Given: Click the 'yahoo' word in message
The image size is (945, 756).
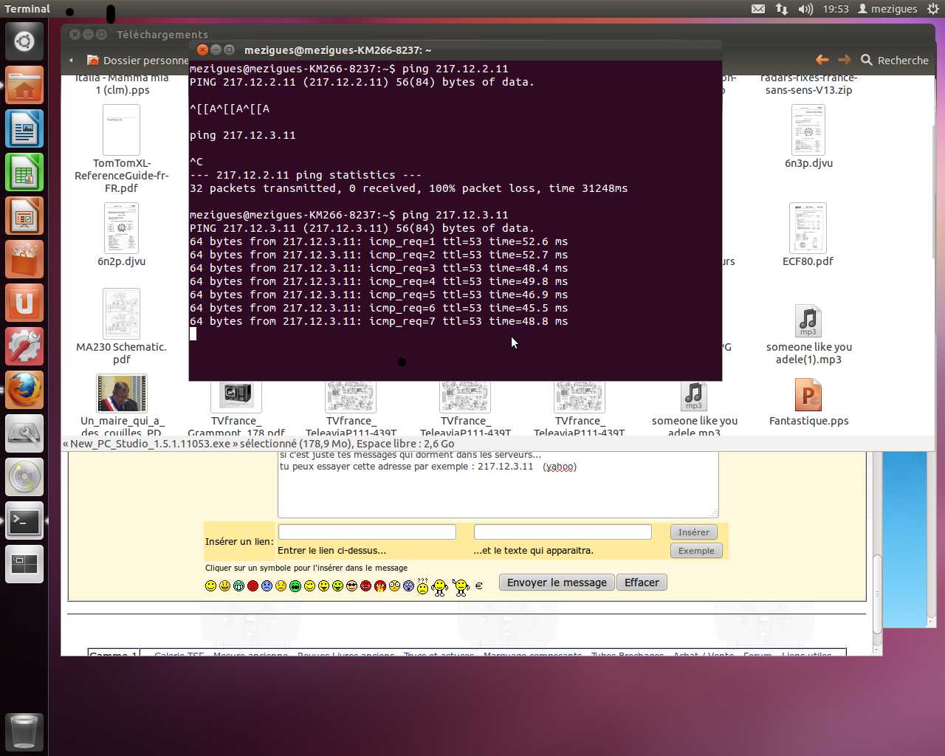Looking at the screenshot, I should pyautogui.click(x=560, y=467).
